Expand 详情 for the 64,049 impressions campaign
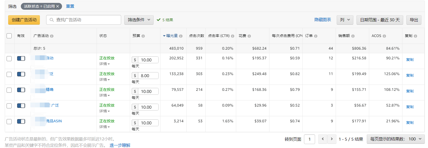The width and height of the screenshot is (428, 148). pyautogui.click(x=104, y=111)
